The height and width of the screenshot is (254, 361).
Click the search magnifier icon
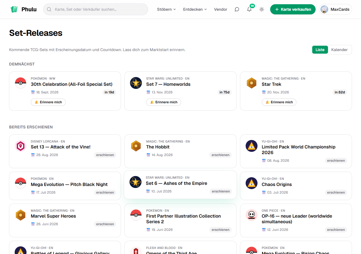pos(49,9)
